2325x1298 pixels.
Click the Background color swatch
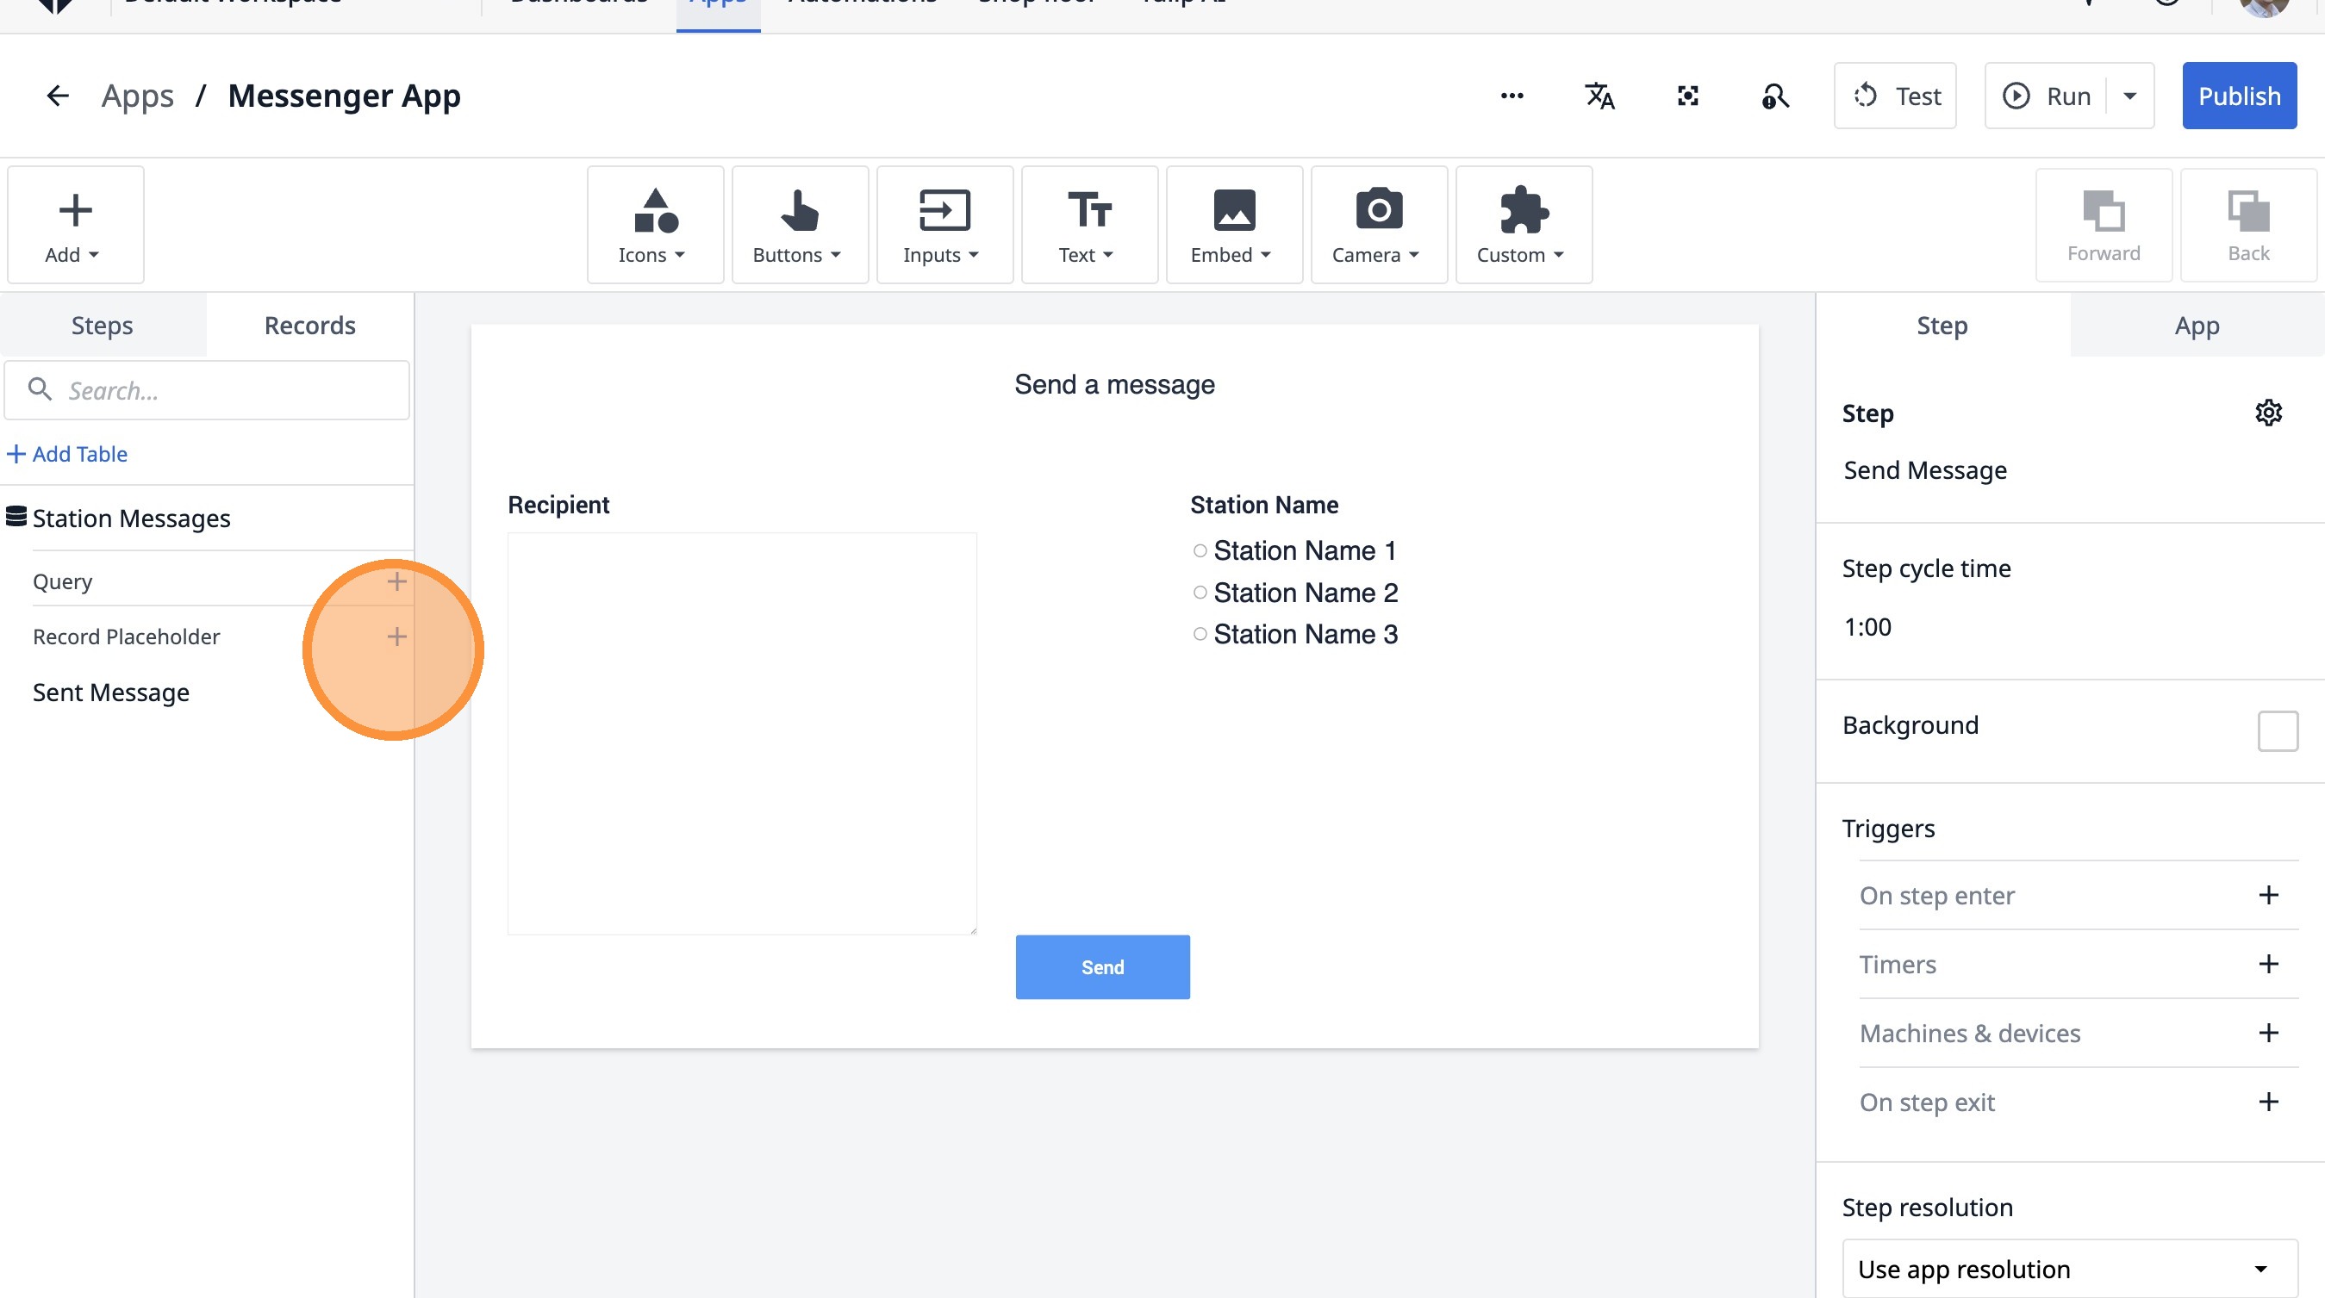click(2277, 730)
